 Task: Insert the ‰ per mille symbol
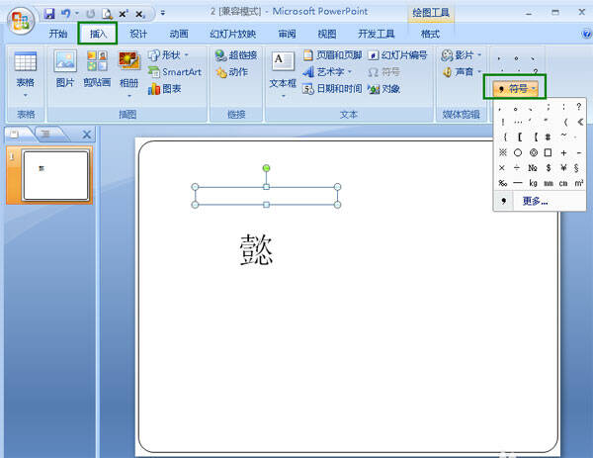click(503, 183)
